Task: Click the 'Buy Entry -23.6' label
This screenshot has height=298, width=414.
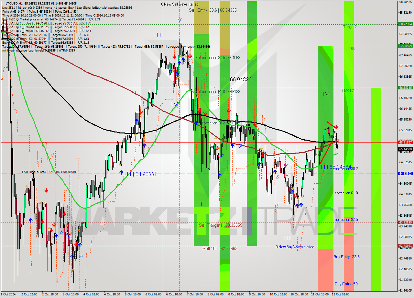Action: click(347, 257)
